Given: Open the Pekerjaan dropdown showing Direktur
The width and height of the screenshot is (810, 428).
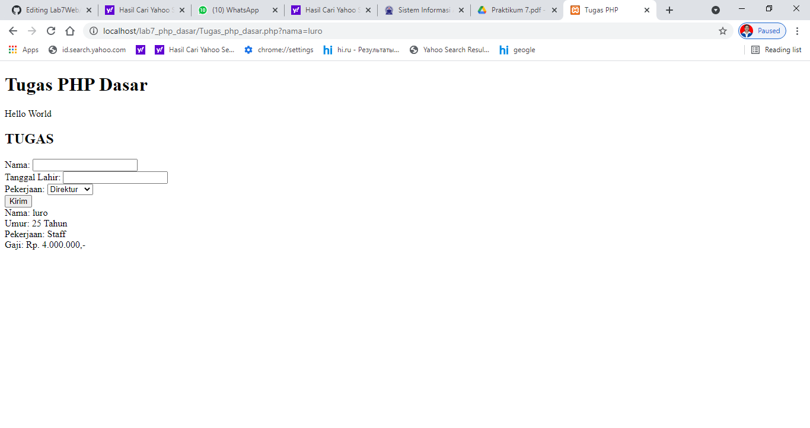Looking at the screenshot, I should [69, 189].
